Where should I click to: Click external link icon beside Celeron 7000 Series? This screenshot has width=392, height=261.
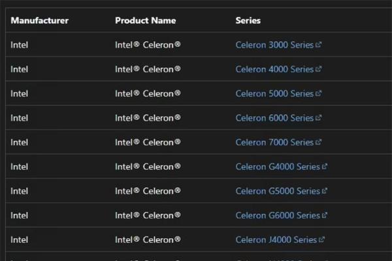(x=319, y=142)
